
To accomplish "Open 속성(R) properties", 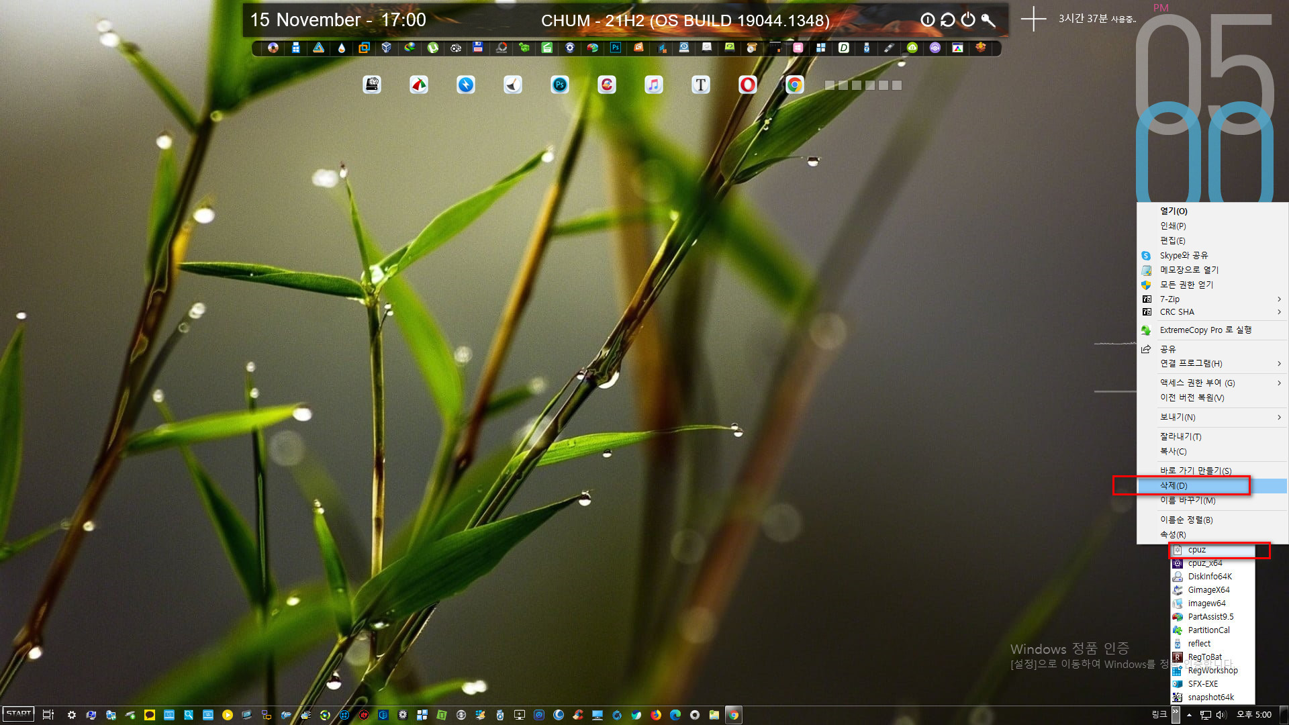I will coord(1212,535).
